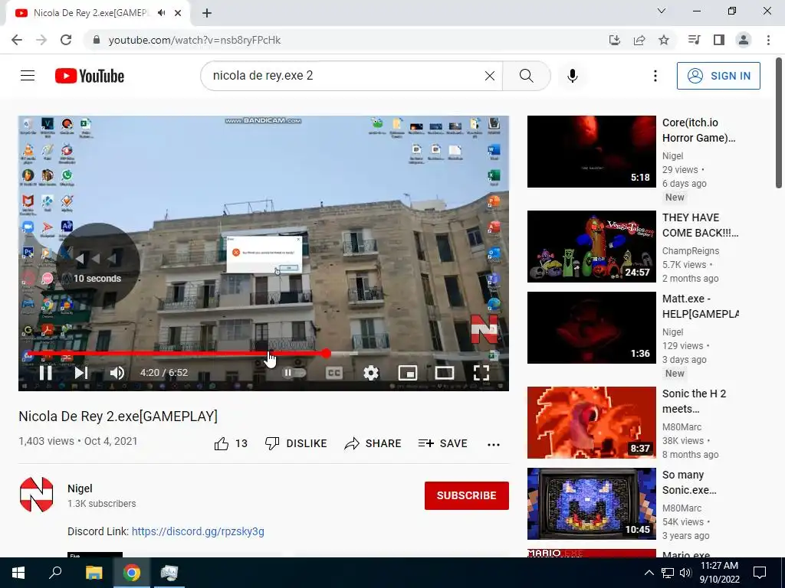
Task: Click the page vertical scrollbar
Action: tap(779, 122)
